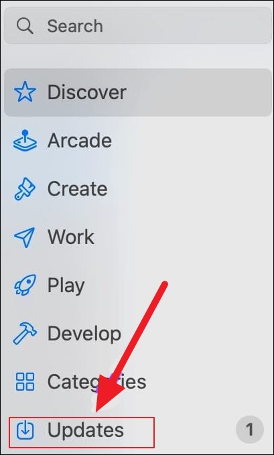The image size is (274, 455).
Task: Click the Work paper plane icon
Action: pos(25,237)
